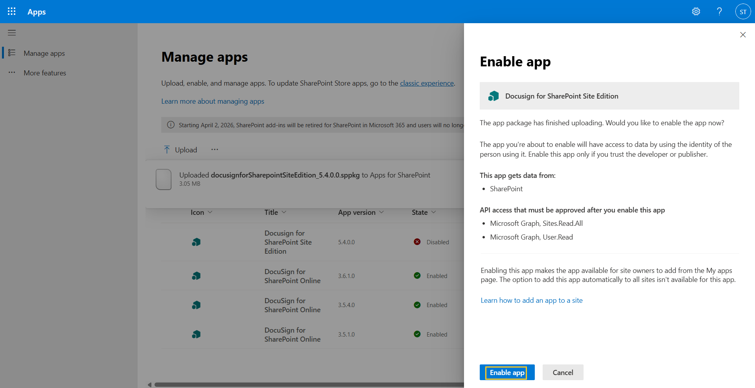Open the settings gear icon
Image resolution: width=755 pixels, height=388 pixels.
(696, 11)
